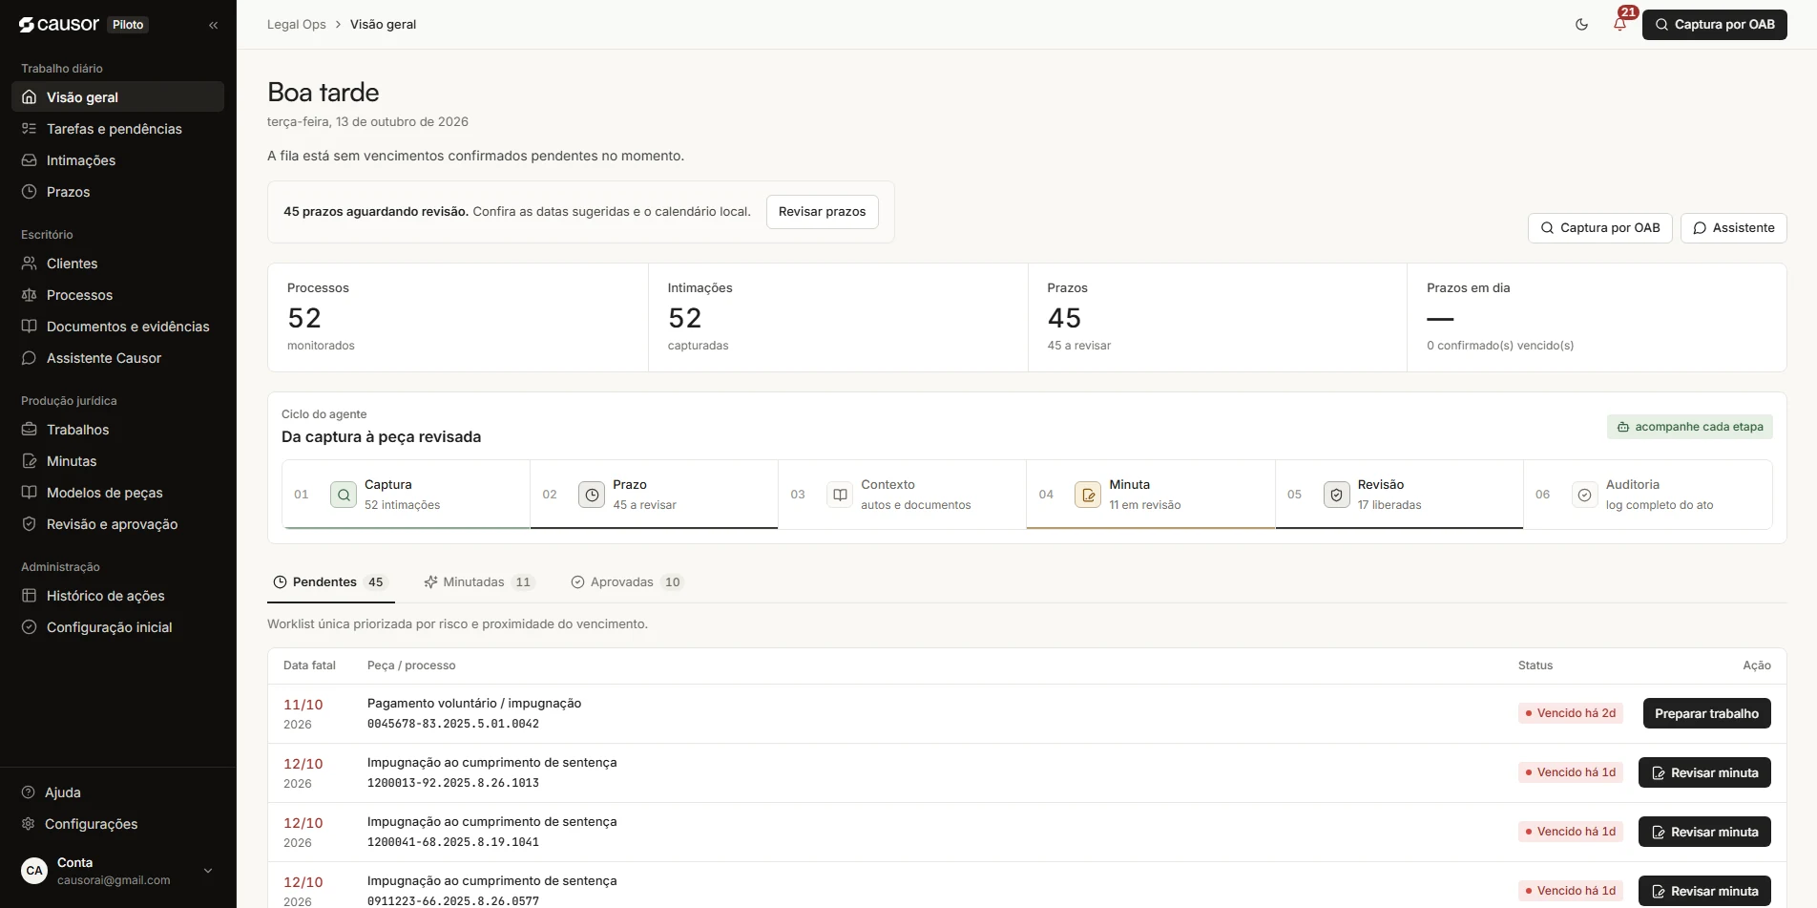The image size is (1817, 908).
Task: Open Clientes people icon
Action: pos(30,263)
